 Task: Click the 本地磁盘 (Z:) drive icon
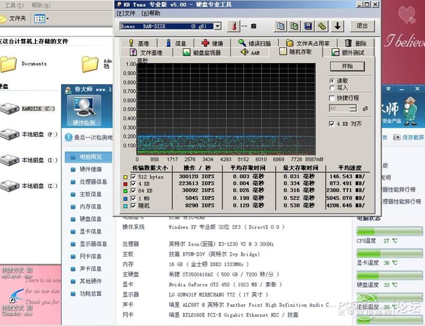[x=10, y=186]
